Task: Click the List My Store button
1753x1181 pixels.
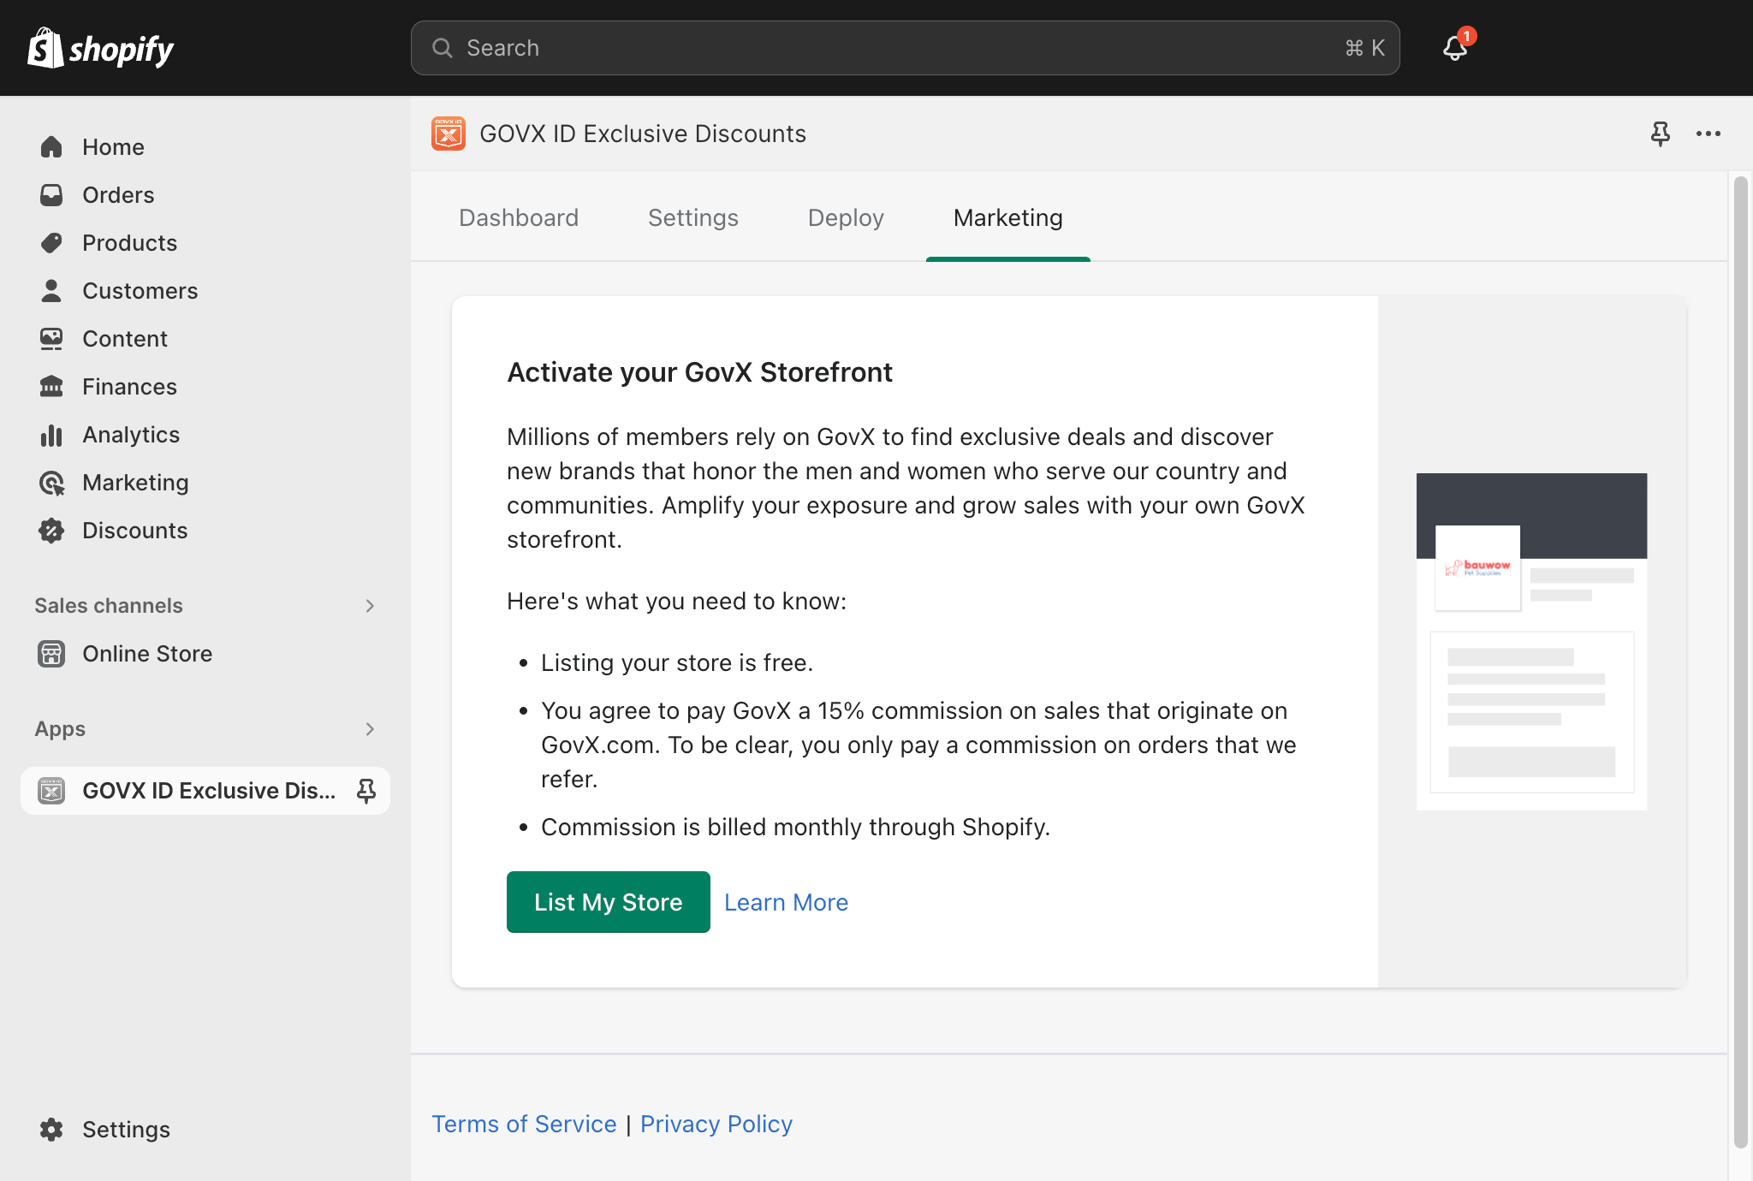Action: click(609, 902)
